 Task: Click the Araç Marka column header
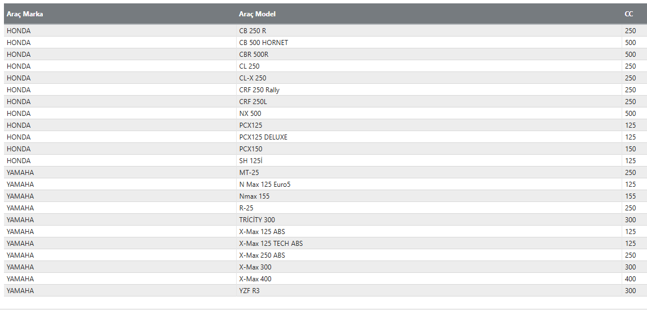click(x=25, y=14)
